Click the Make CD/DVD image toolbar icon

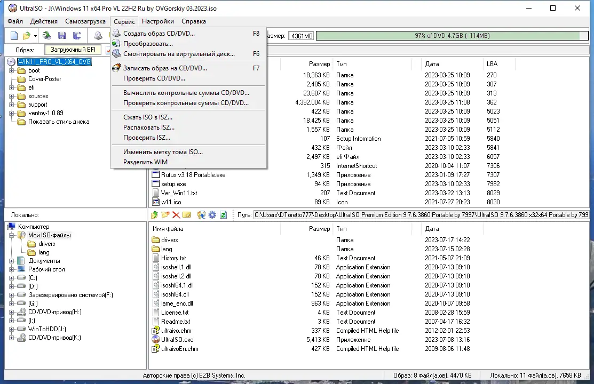[x=98, y=36]
